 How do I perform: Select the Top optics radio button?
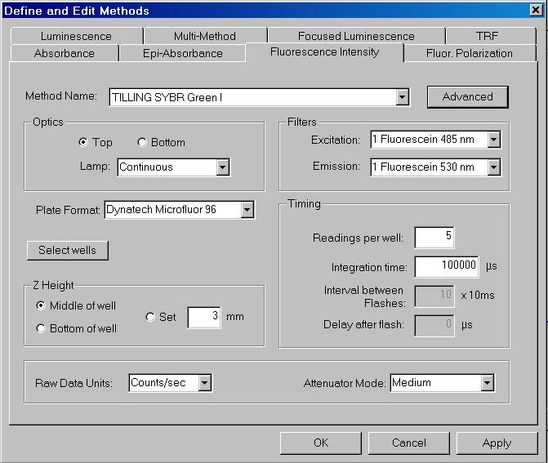pos(83,142)
